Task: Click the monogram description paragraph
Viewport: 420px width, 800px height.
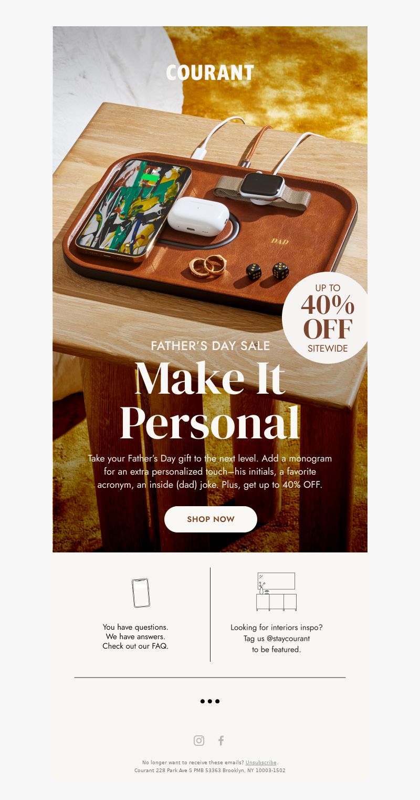Action: click(210, 471)
